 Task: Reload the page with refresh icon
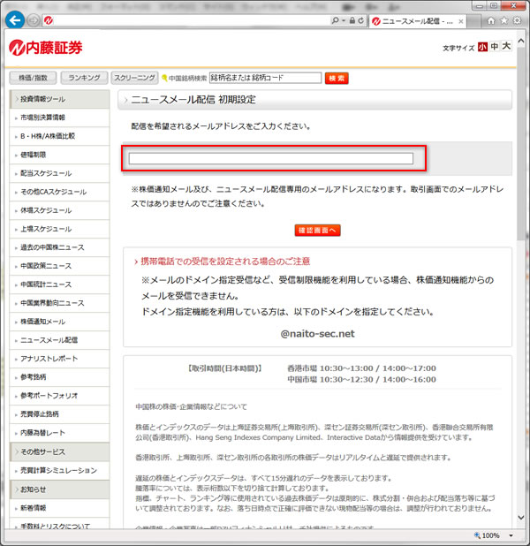click(360, 20)
